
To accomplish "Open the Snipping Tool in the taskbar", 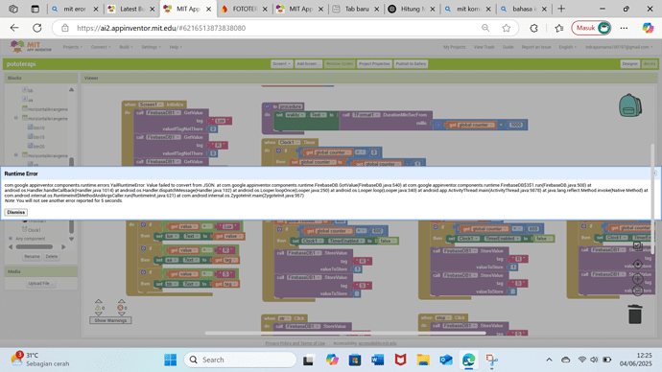I will 491,360.
